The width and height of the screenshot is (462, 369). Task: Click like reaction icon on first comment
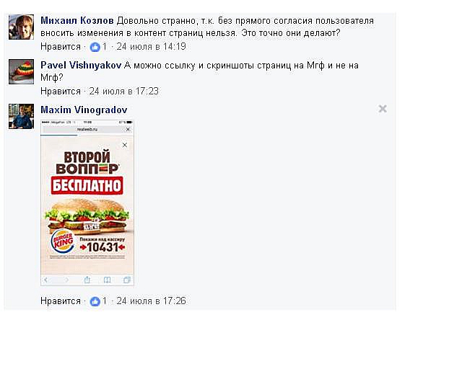click(95, 47)
